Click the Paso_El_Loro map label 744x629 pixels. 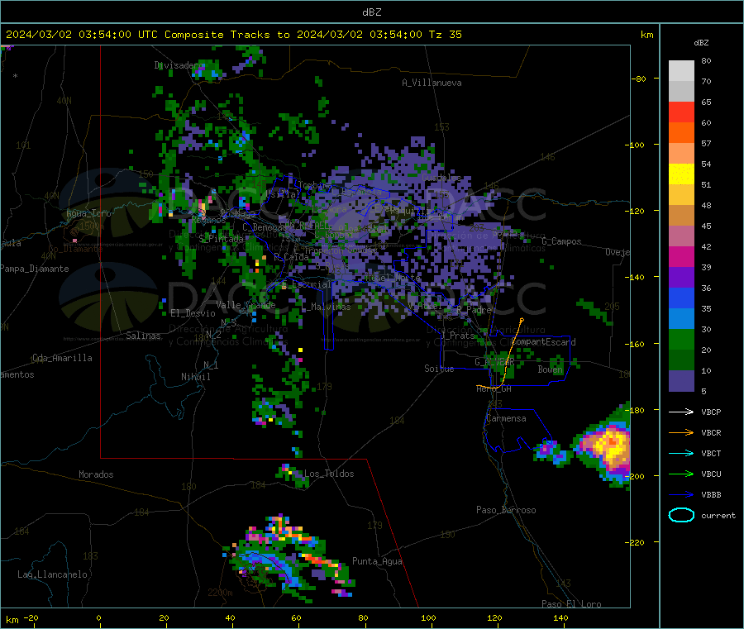click(571, 604)
